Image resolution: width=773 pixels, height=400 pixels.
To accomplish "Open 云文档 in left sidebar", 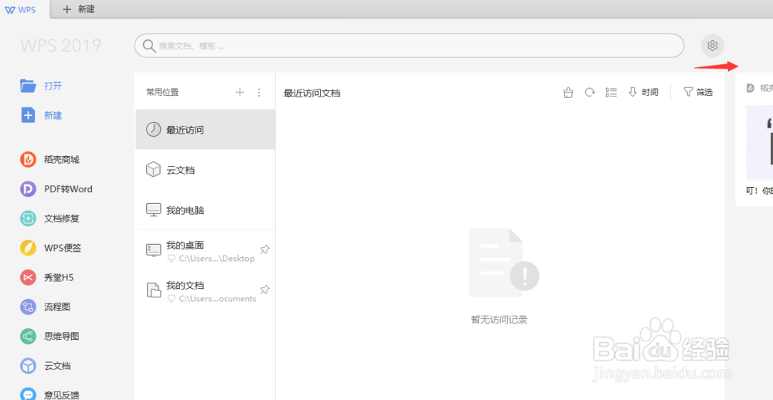I will (46, 366).
